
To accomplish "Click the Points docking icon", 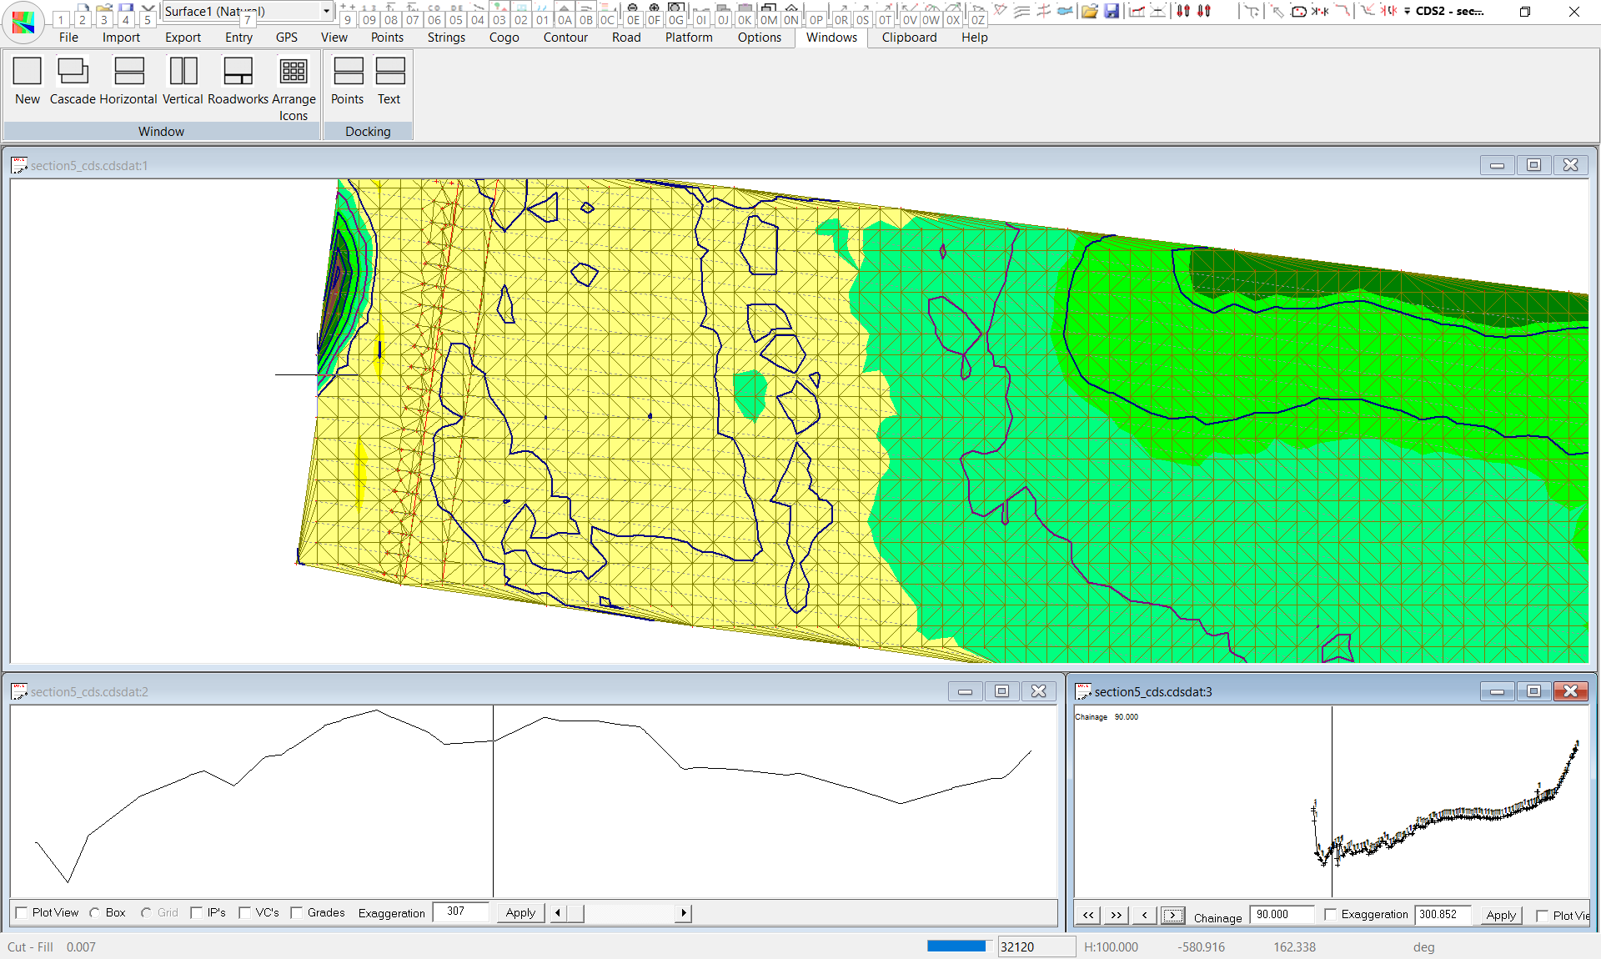I will tap(348, 72).
